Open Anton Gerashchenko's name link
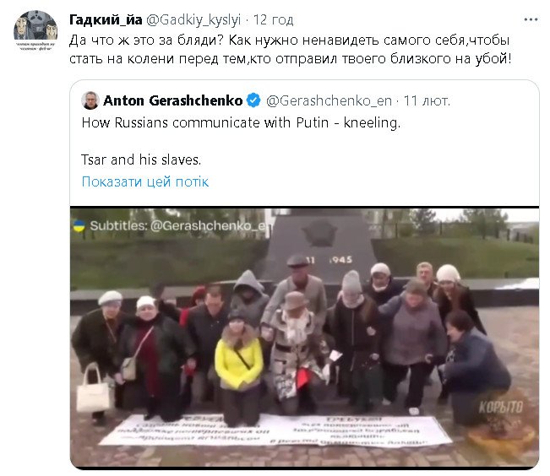Image resolution: width=550 pixels, height=476 pixels. tap(173, 100)
